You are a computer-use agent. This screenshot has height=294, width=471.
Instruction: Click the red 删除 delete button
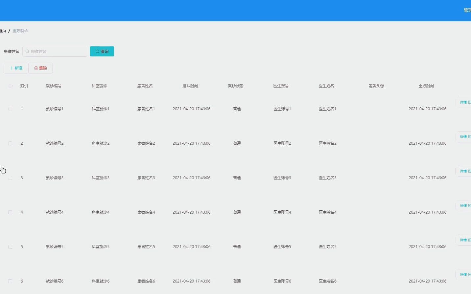40,68
